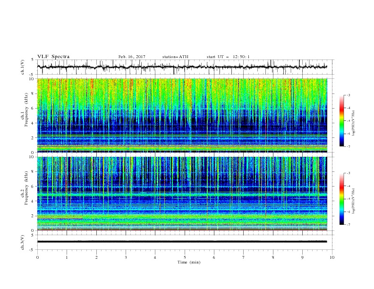Click the ch.2 "log(PSD)(V²/Hz)" colorbar label
The image size is (374, 289).
click(x=353, y=201)
